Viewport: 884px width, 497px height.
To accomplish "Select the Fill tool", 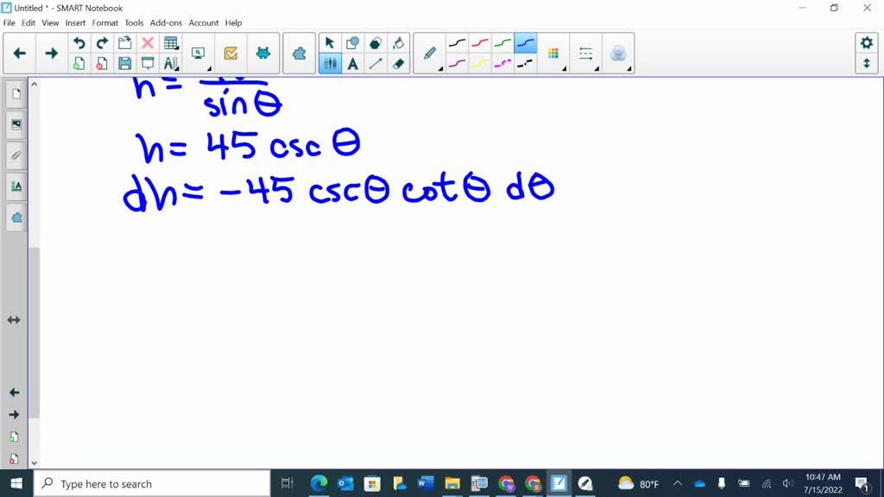I will (397, 41).
